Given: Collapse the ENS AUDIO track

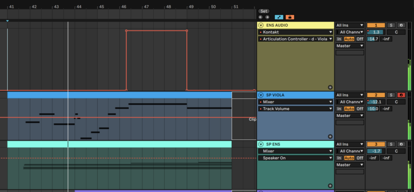Looking at the screenshot, I should click(261, 25).
